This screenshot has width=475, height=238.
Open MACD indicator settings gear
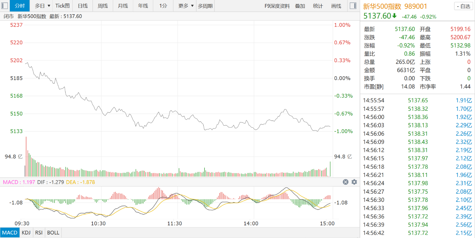coord(354,182)
